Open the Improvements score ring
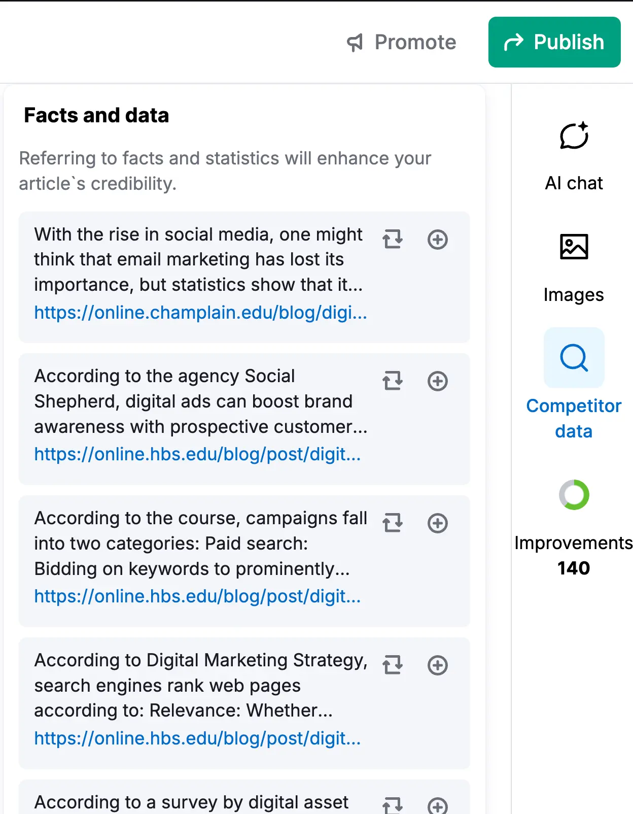Screen dimensions: 633x814 [574, 495]
